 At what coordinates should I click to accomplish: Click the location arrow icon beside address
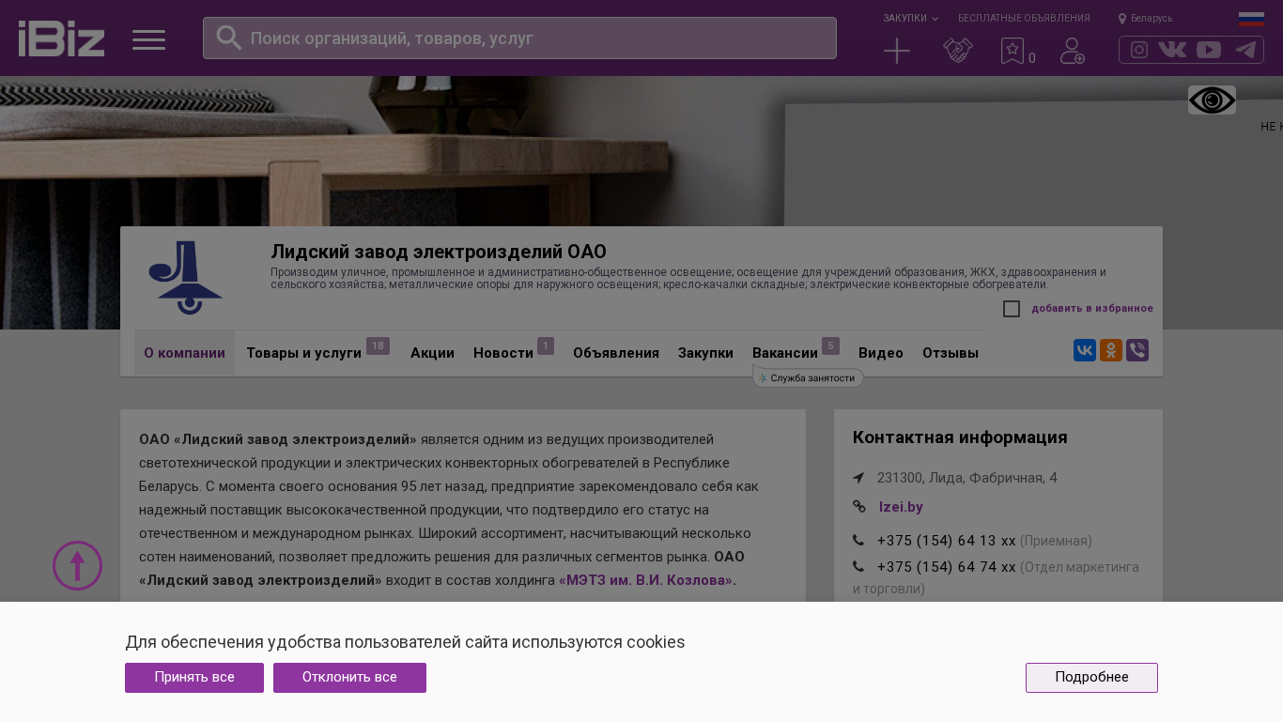(858, 478)
